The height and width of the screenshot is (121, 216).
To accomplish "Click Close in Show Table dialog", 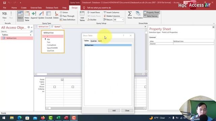I will click(127, 111).
